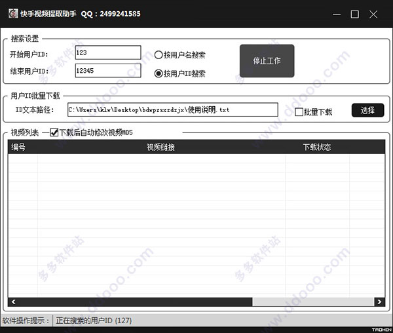Click the 视频链接 column header
Screen dimensions: 393x333
161,147
